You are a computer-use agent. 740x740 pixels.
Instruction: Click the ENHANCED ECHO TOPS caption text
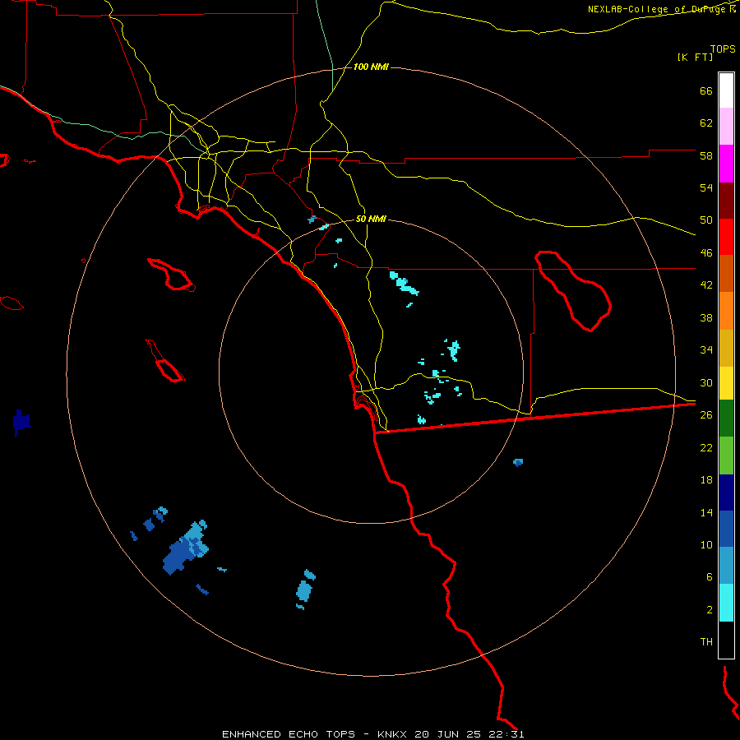tap(289, 734)
